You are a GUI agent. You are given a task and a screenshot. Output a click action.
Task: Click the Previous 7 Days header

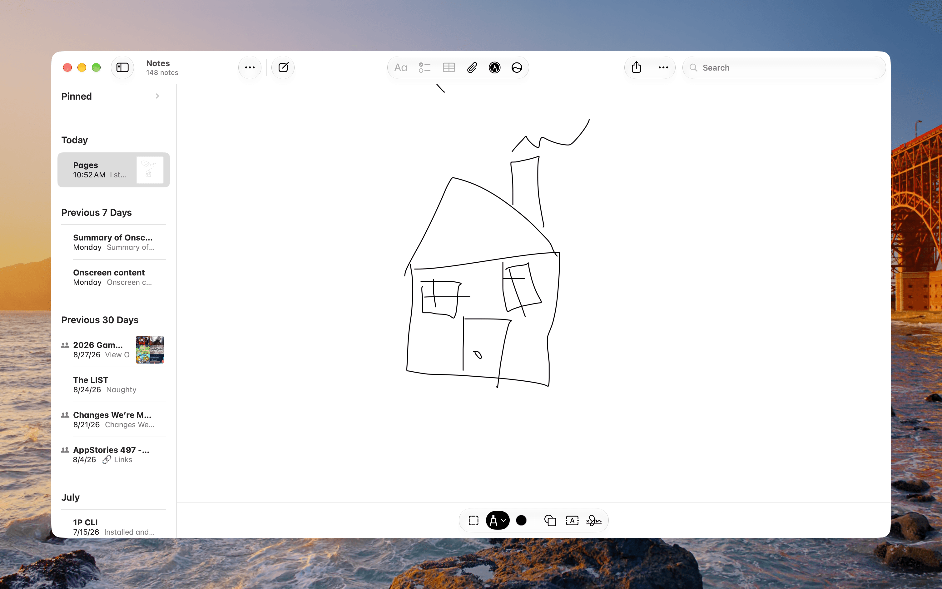click(x=97, y=213)
